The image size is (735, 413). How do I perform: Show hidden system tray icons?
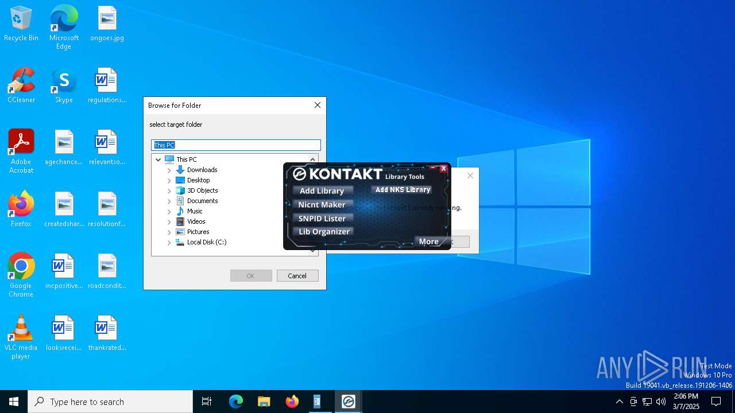tap(619, 402)
